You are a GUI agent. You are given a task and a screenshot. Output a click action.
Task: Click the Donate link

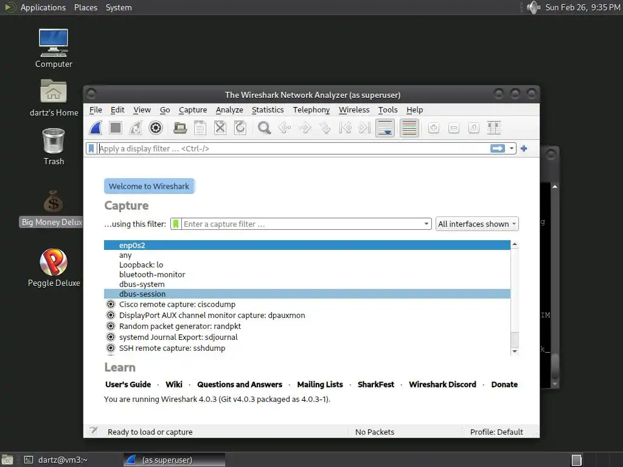click(x=504, y=384)
